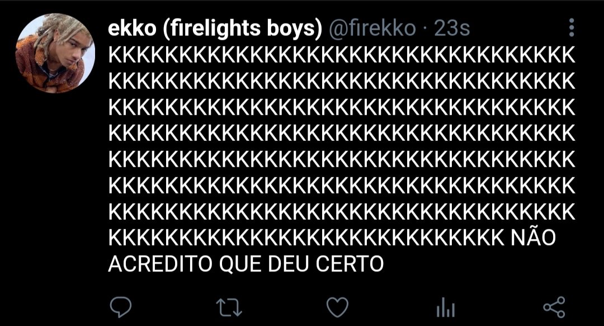
Task: Click the word ACREDITO in the tweet
Action: point(161,264)
